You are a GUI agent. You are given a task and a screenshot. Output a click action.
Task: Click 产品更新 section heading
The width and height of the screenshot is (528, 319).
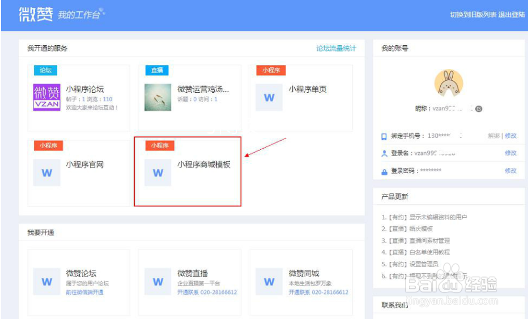(x=395, y=197)
